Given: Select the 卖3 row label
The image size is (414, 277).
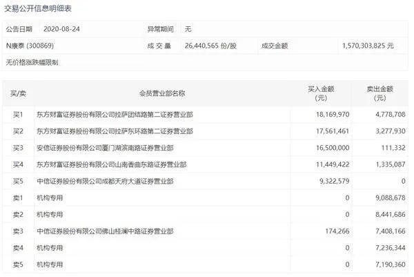Looking at the screenshot, I should 18,231.
